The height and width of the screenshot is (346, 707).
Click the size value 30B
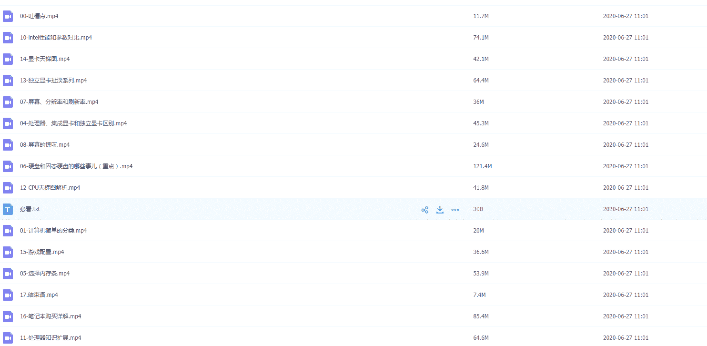pyautogui.click(x=478, y=209)
